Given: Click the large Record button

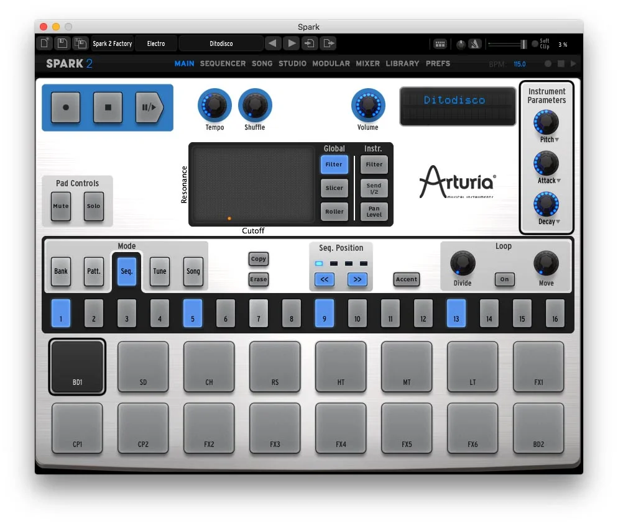Looking at the screenshot, I should (66, 107).
